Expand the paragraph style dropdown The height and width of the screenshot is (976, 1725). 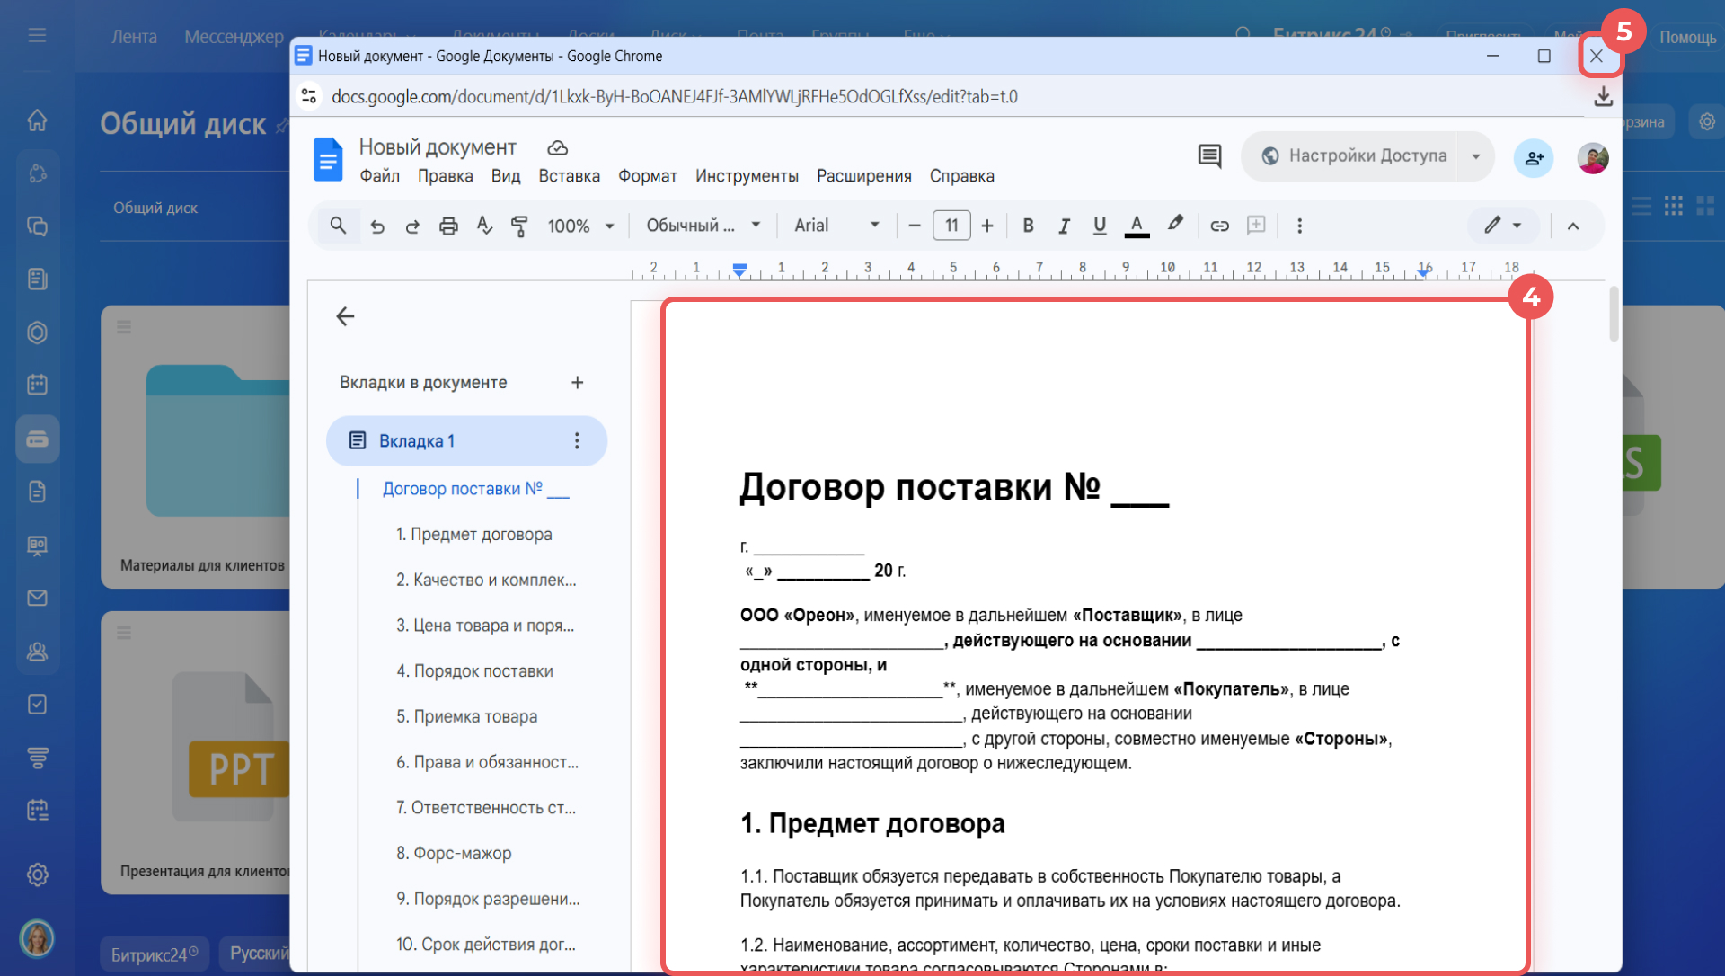pos(703,226)
